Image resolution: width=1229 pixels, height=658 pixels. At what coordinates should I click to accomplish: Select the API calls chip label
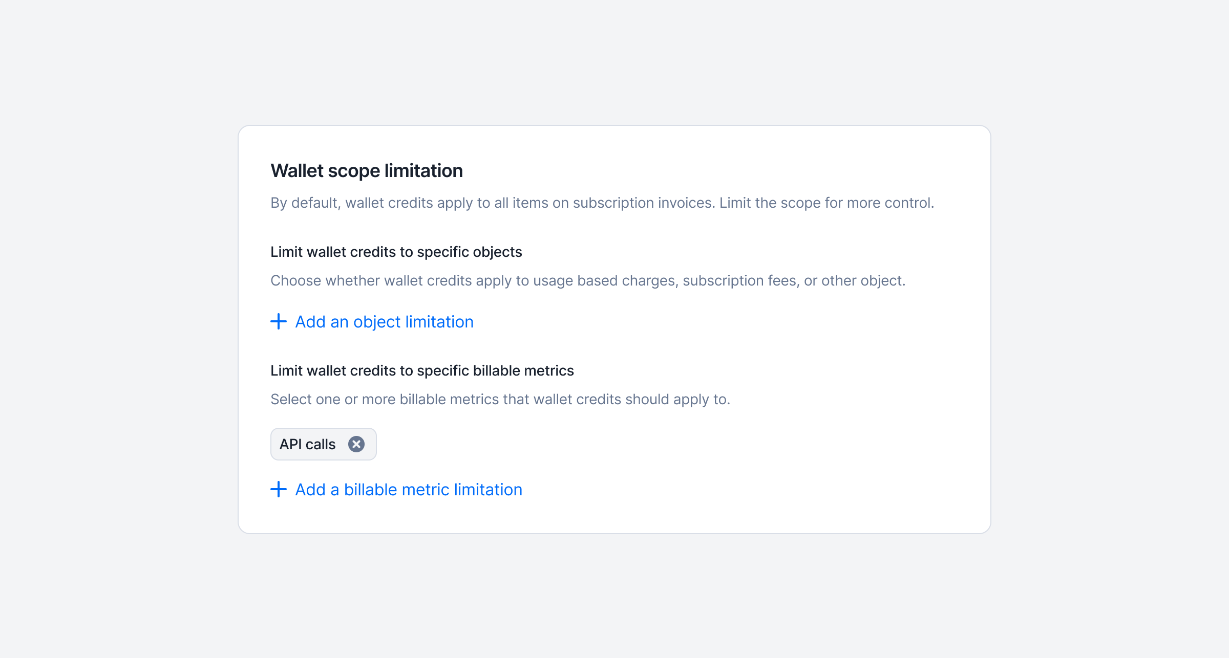(307, 444)
